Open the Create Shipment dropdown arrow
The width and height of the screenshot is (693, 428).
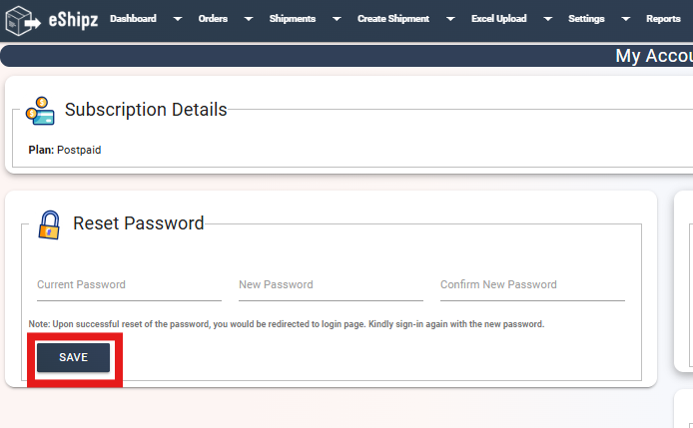point(450,19)
